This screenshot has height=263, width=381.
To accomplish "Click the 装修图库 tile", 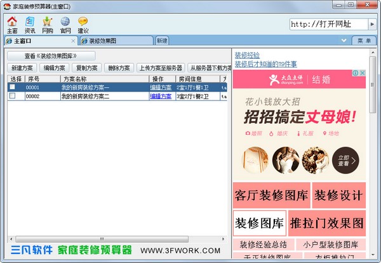I will click(x=260, y=223).
